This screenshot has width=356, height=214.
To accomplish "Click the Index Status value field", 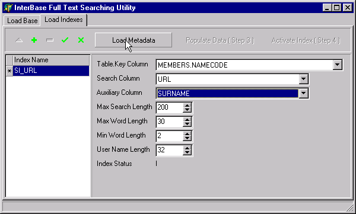I will 157,164.
